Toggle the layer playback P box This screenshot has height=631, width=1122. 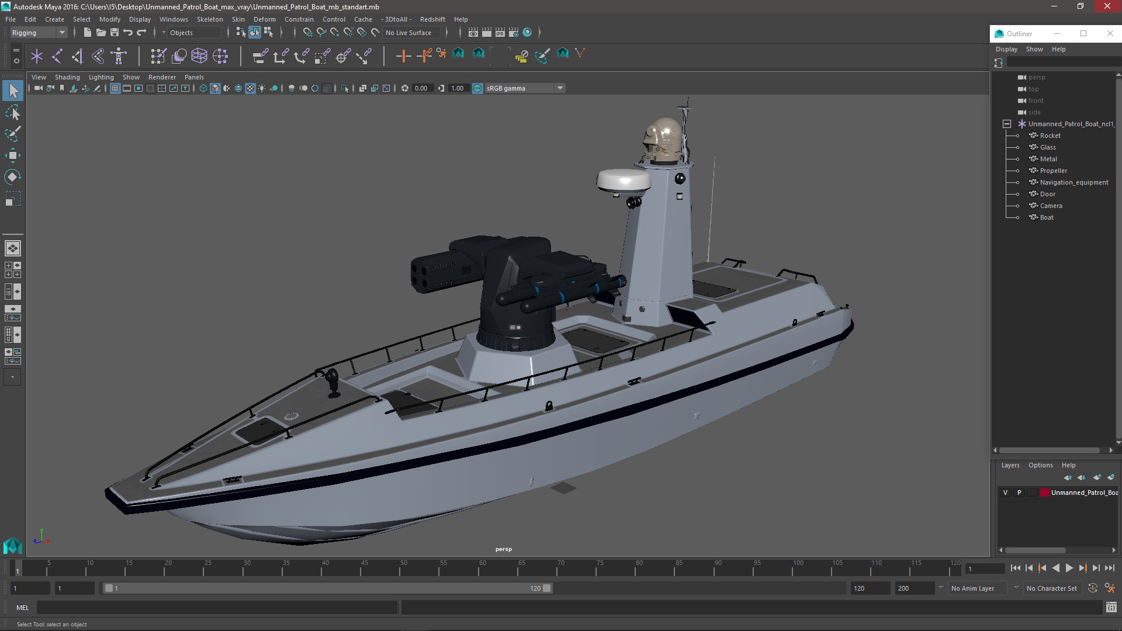point(1019,493)
